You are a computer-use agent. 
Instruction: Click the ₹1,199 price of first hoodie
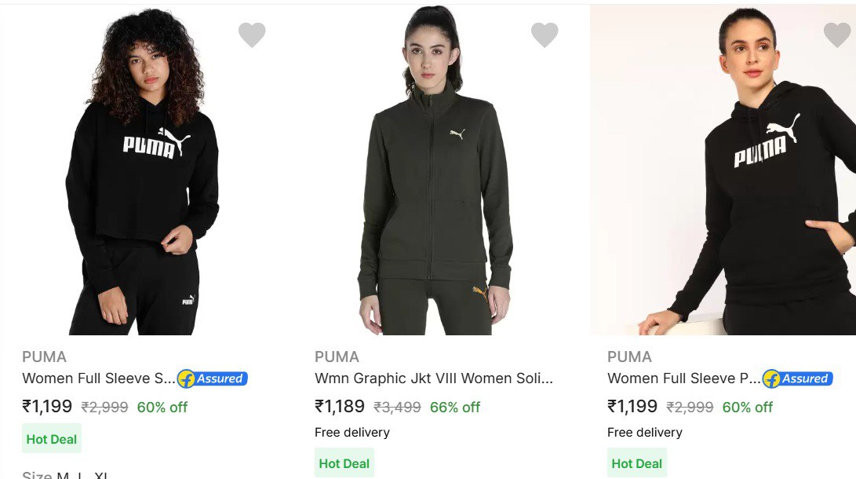(x=47, y=407)
